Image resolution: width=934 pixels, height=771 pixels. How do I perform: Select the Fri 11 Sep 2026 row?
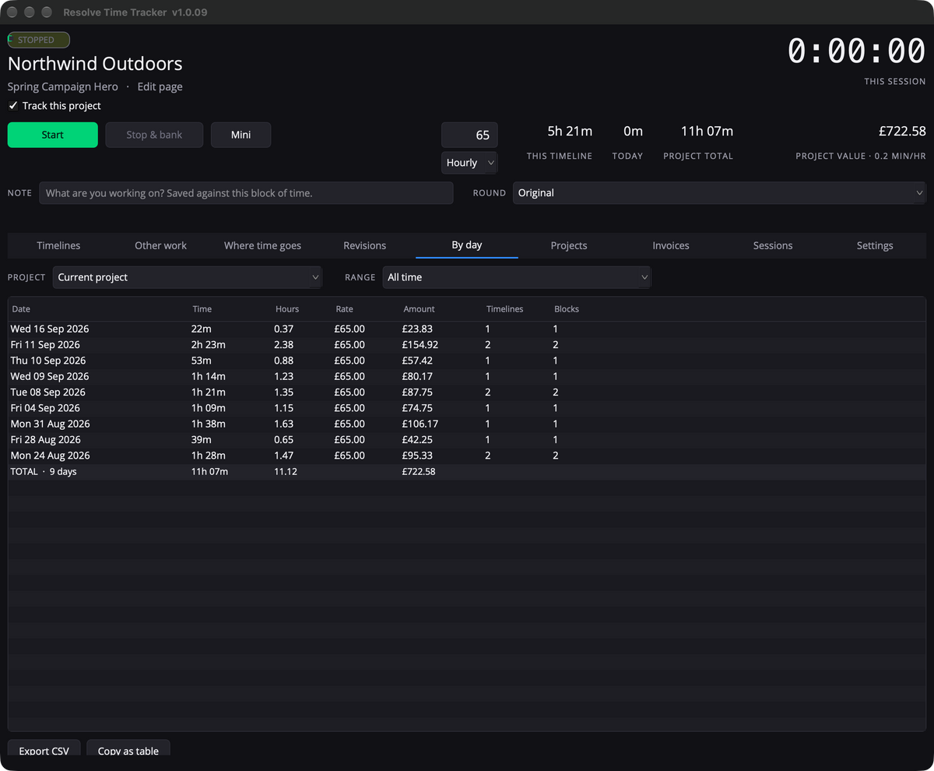tap(467, 345)
